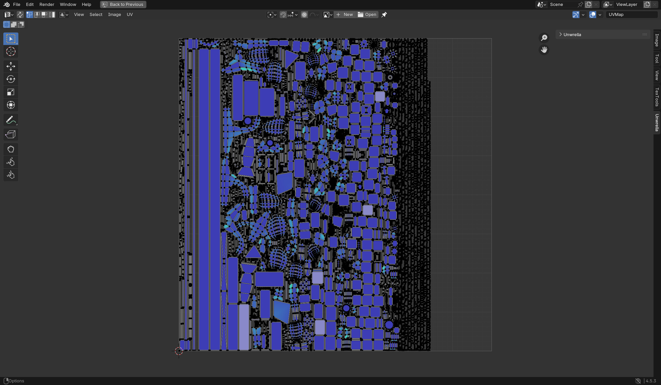The image size is (661, 385).
Task: Activate the Pinch sculpt tool
Action: [11, 175]
